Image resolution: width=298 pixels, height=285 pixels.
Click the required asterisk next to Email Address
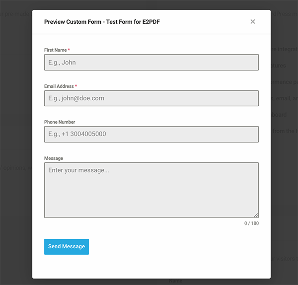(76, 86)
